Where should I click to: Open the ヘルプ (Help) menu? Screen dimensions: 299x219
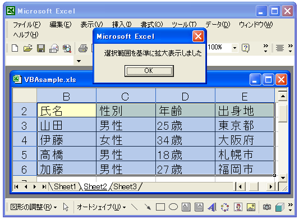(26, 35)
